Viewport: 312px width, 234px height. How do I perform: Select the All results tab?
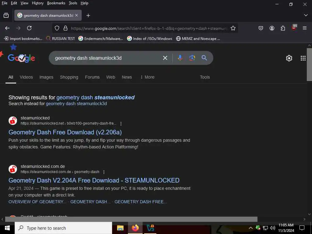(x=11, y=77)
